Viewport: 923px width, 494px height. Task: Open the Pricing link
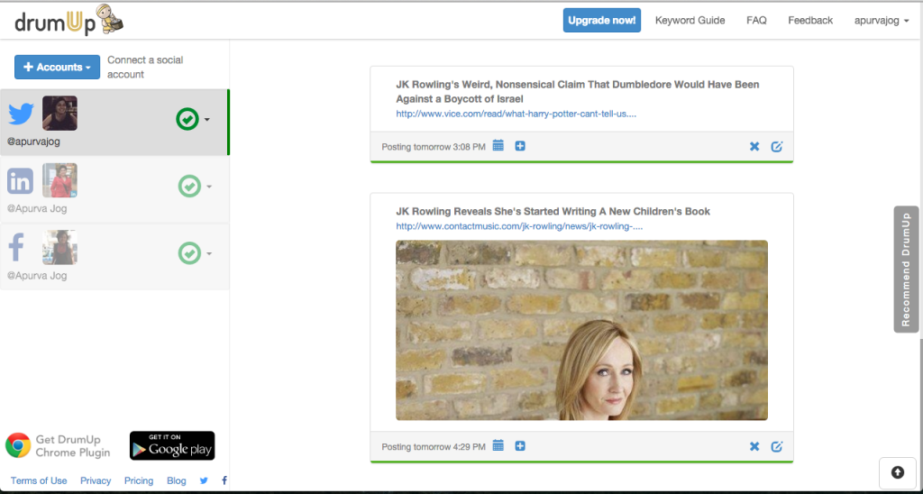[139, 480]
